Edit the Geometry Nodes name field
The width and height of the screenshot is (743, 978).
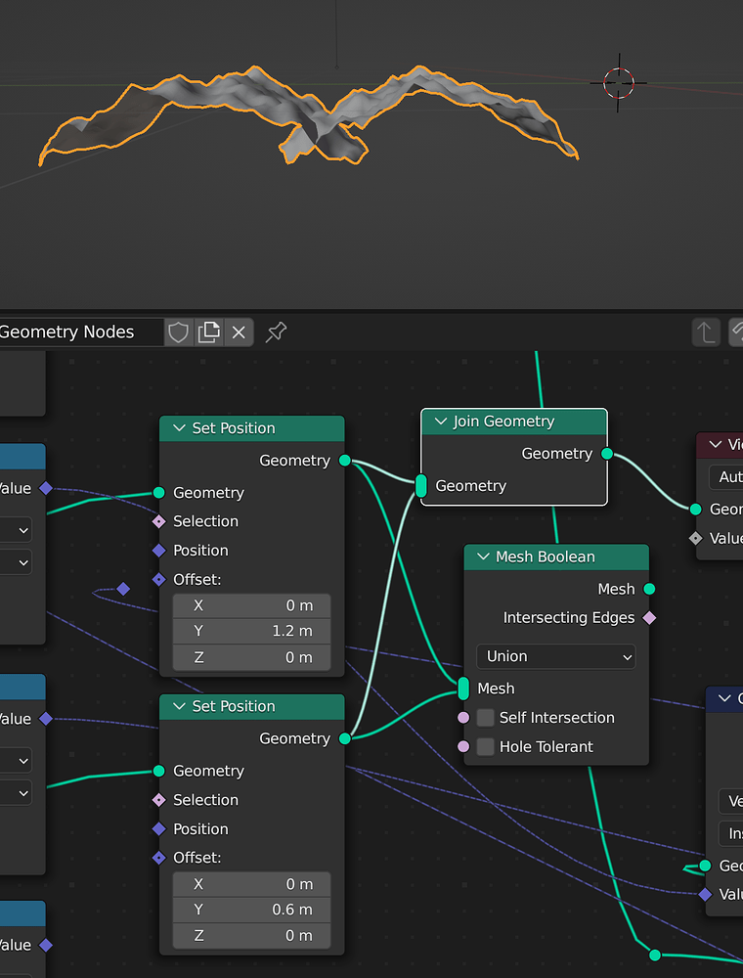(x=81, y=332)
